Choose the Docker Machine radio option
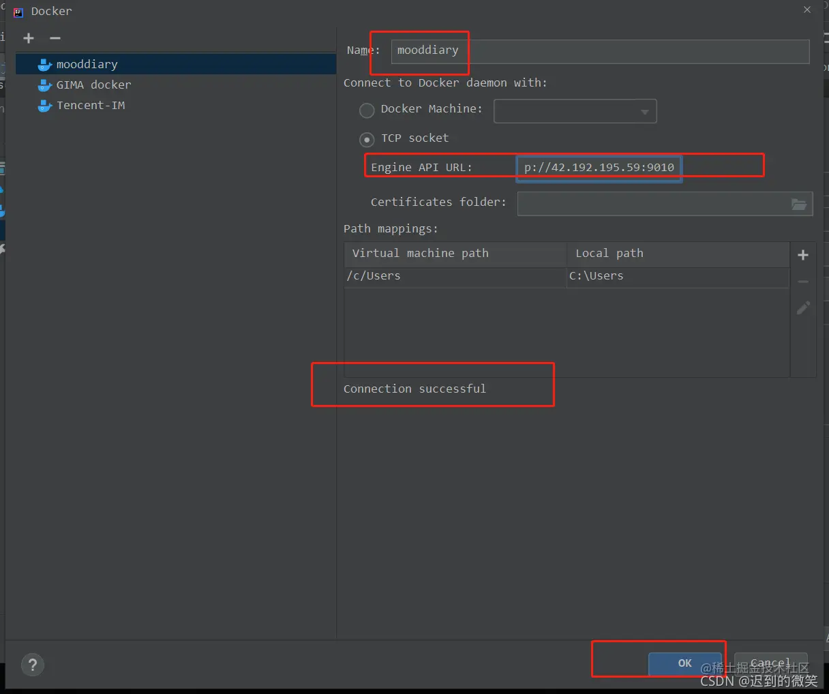The width and height of the screenshot is (829, 694). [367, 110]
